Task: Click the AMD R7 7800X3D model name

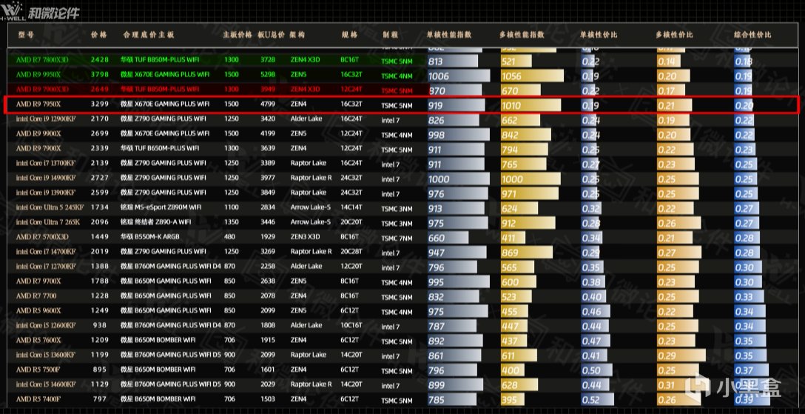Action: (x=42, y=60)
